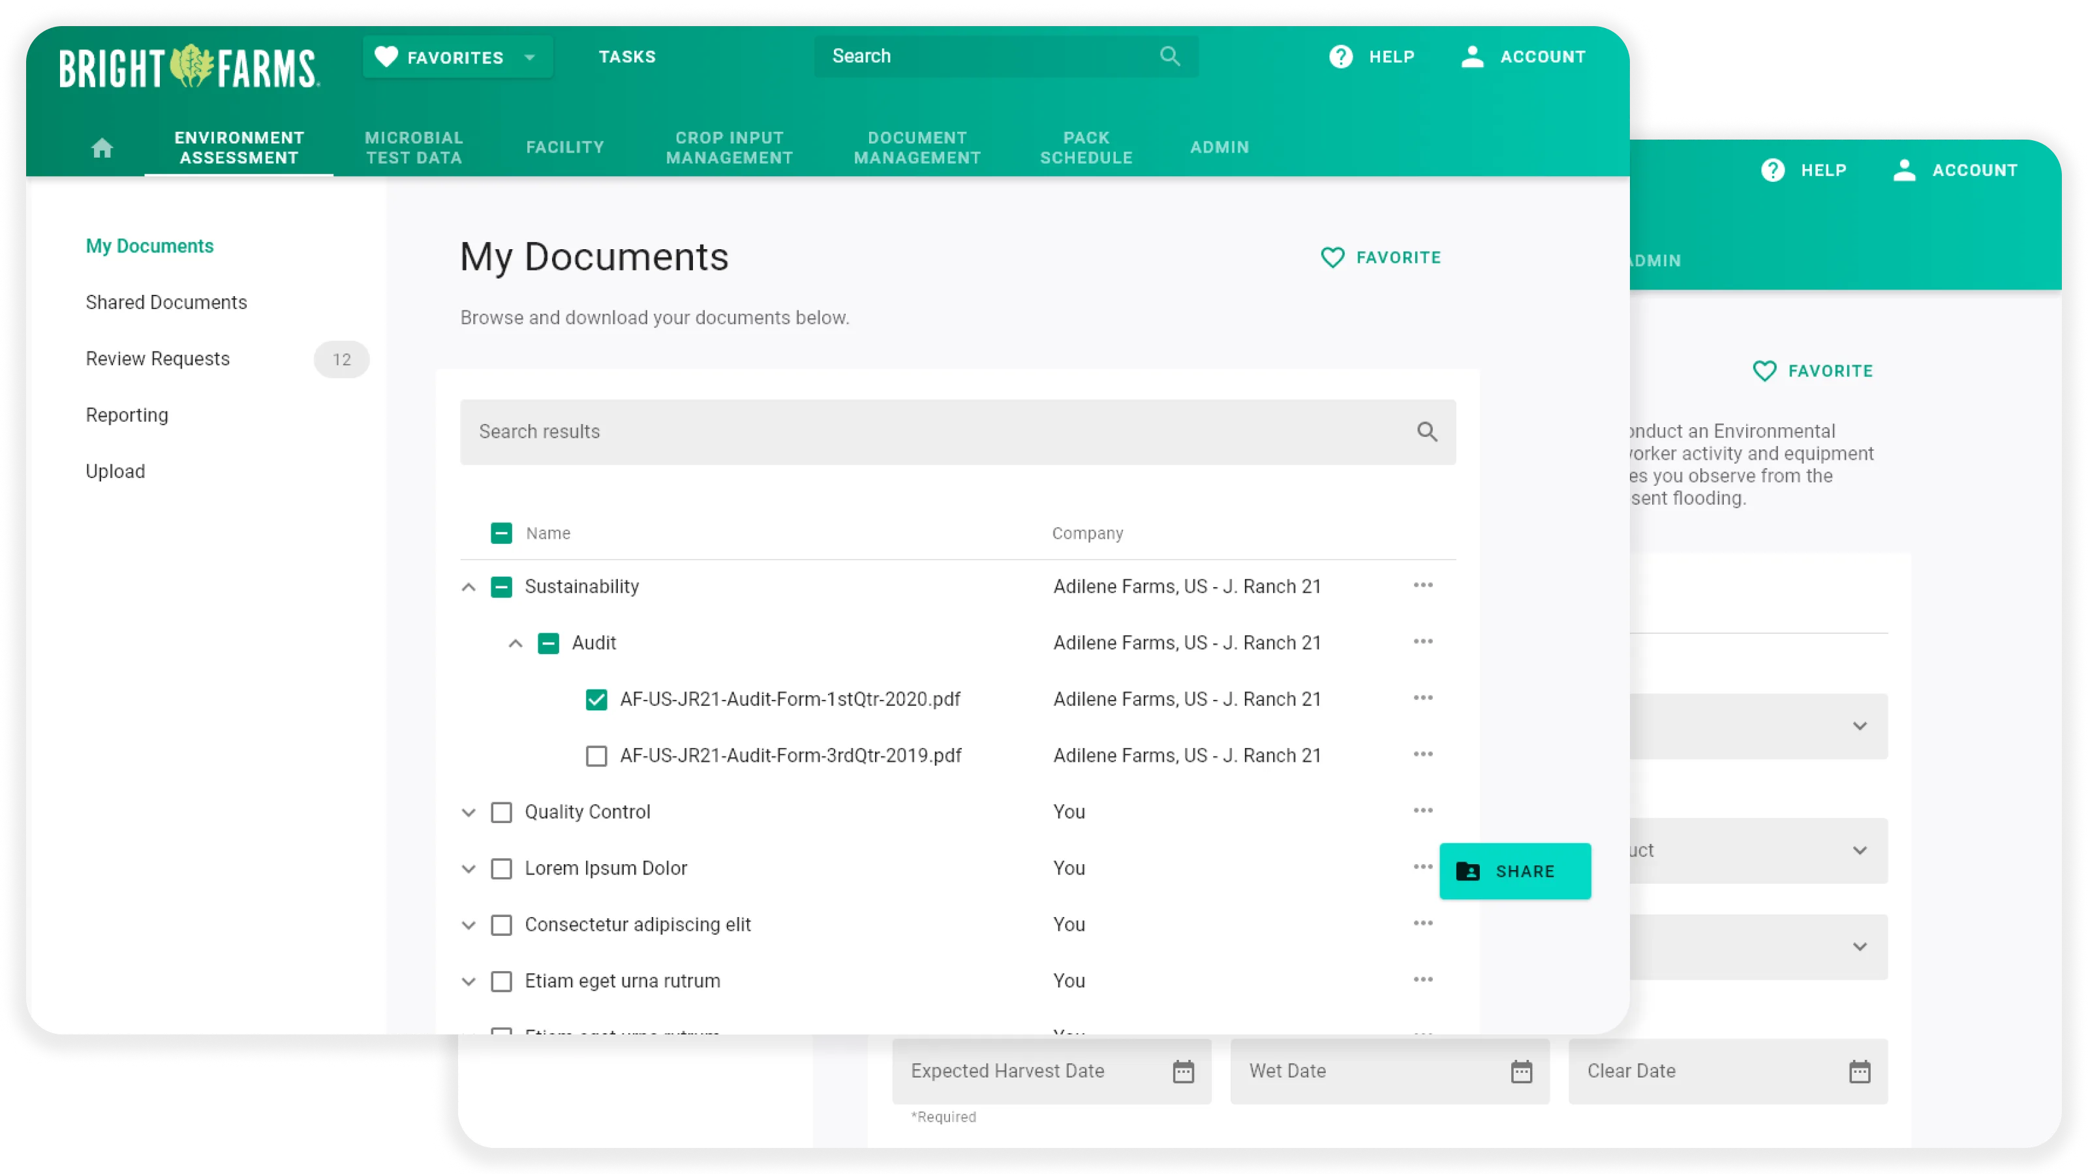Open Tasks in the top bar
Image resolution: width=2088 pixels, height=1174 pixels.
(x=626, y=57)
